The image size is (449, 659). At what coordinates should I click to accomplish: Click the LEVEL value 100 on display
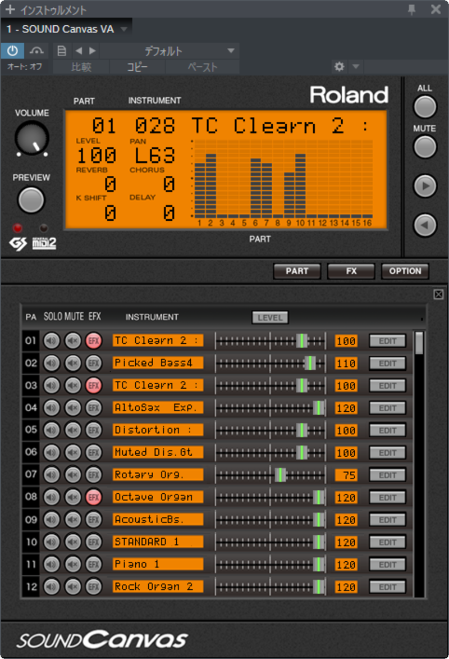tap(97, 156)
